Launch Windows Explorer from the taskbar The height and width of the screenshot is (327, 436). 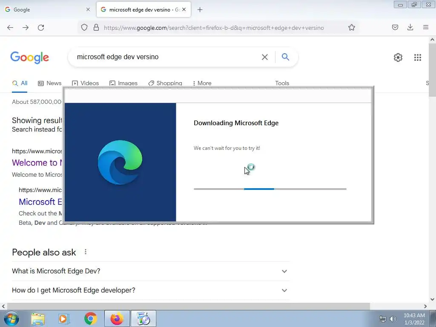coord(38,318)
